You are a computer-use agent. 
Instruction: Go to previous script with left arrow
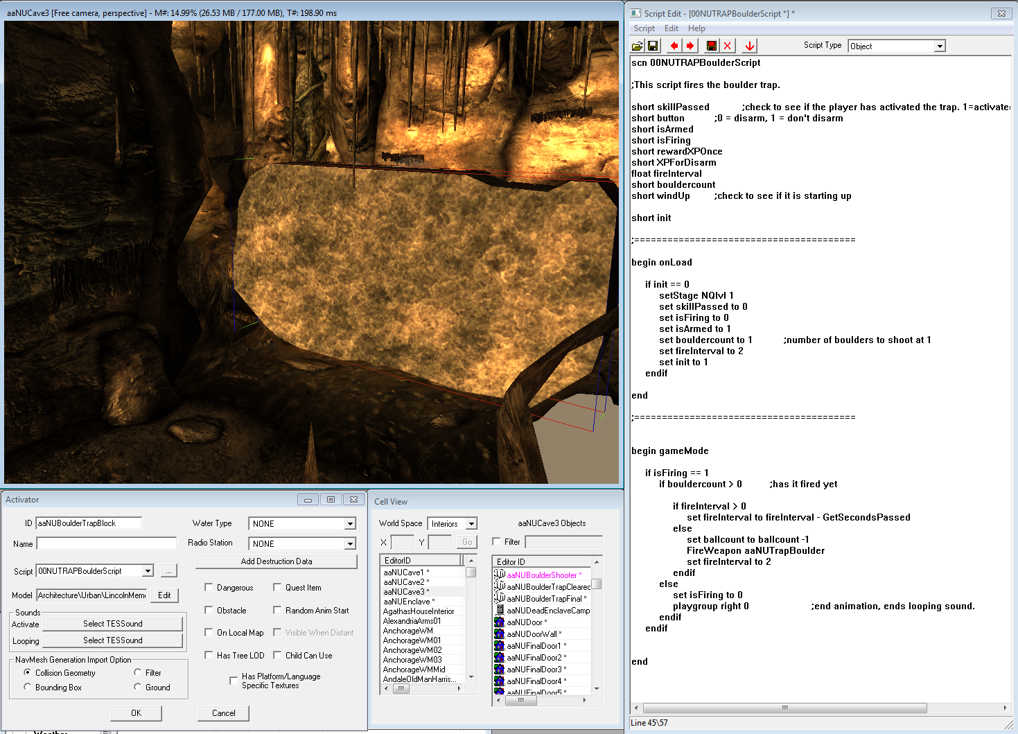coord(674,46)
